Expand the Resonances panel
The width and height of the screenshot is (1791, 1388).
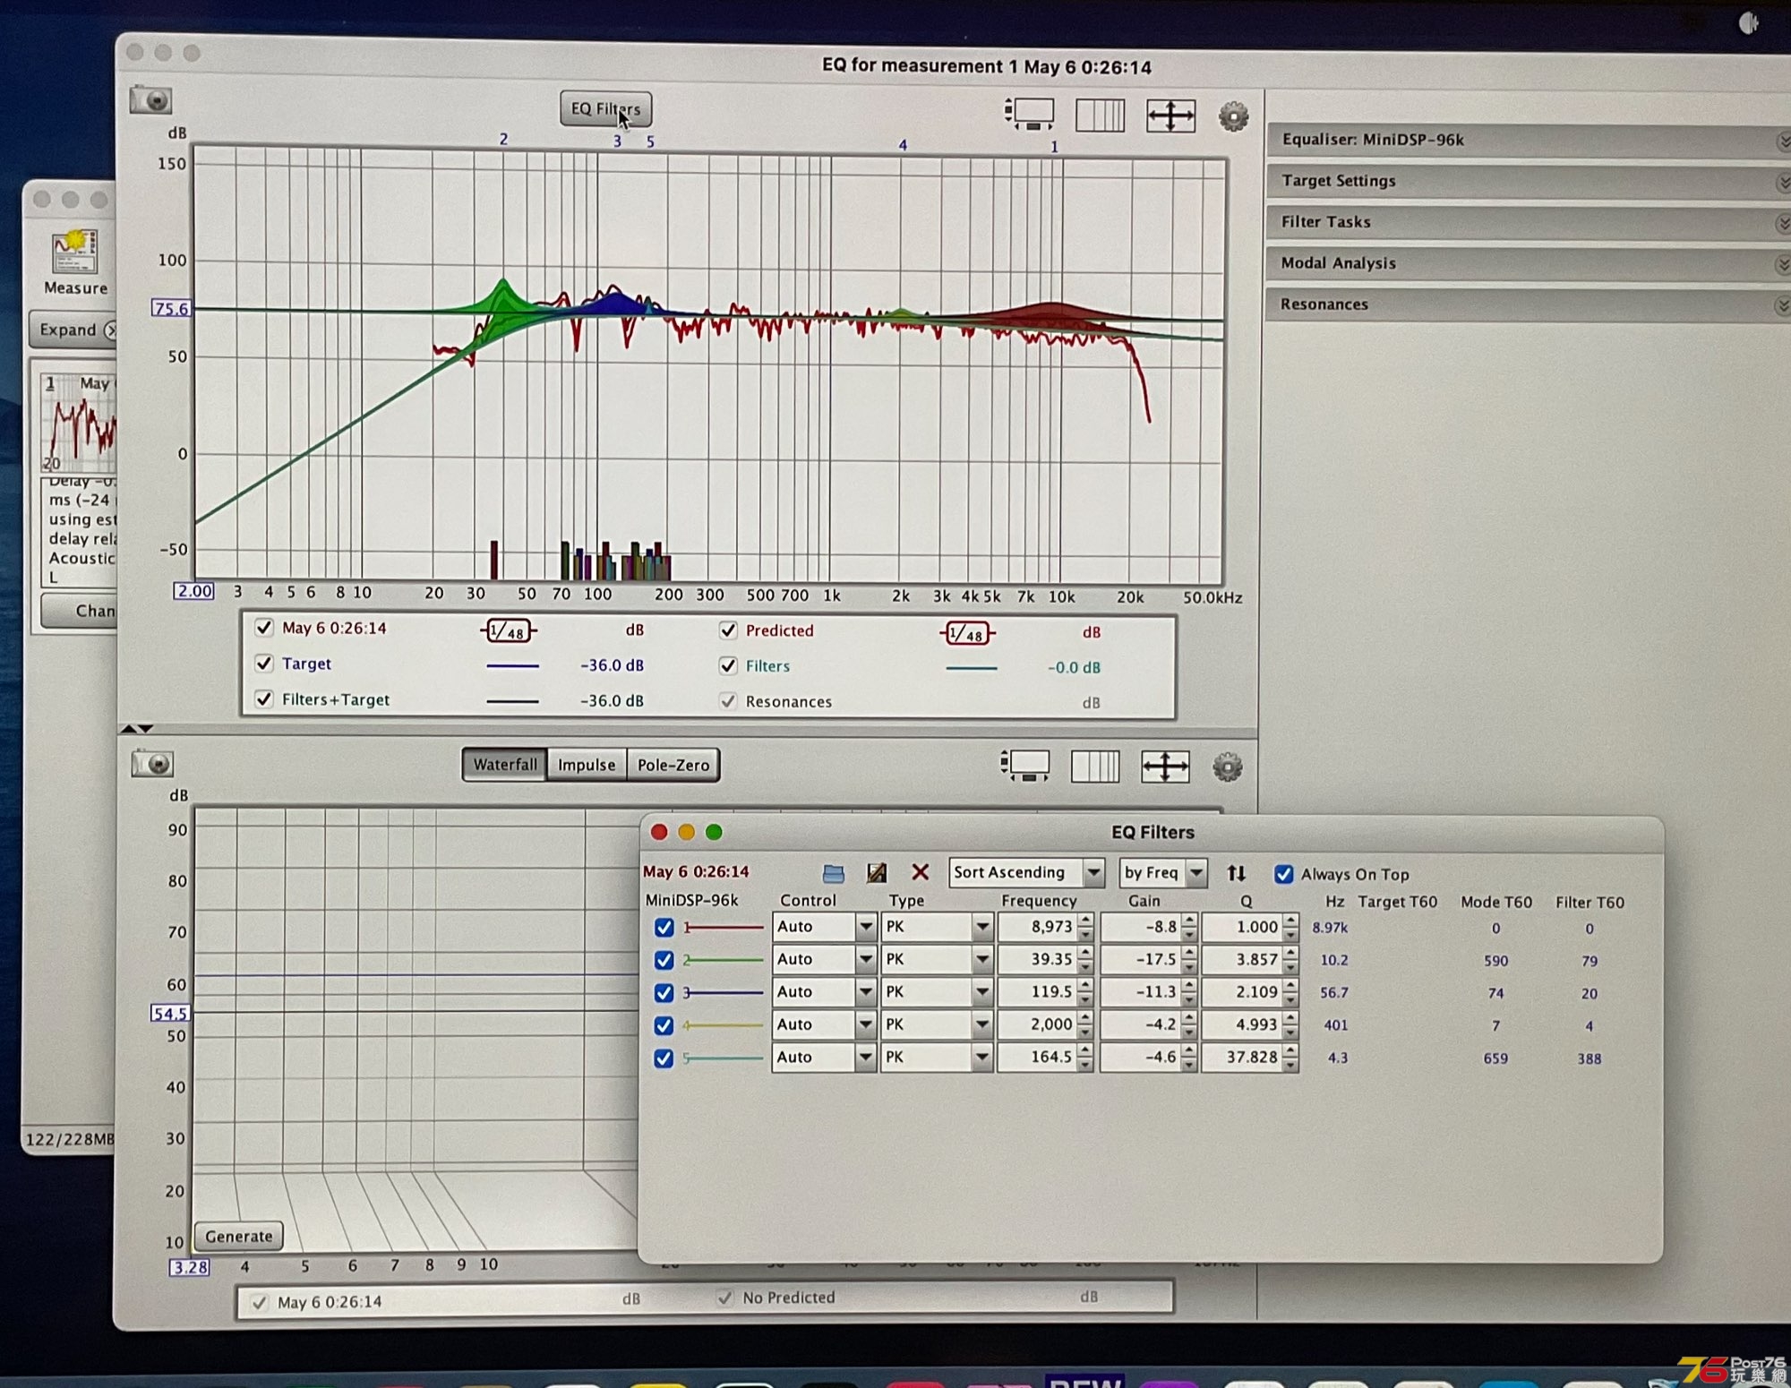(x=1528, y=305)
